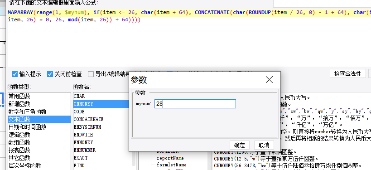Viewport: 371px width, 170px height.
Task: Toggle the 导出/编辑结果 checkbox
Action: tap(91, 74)
